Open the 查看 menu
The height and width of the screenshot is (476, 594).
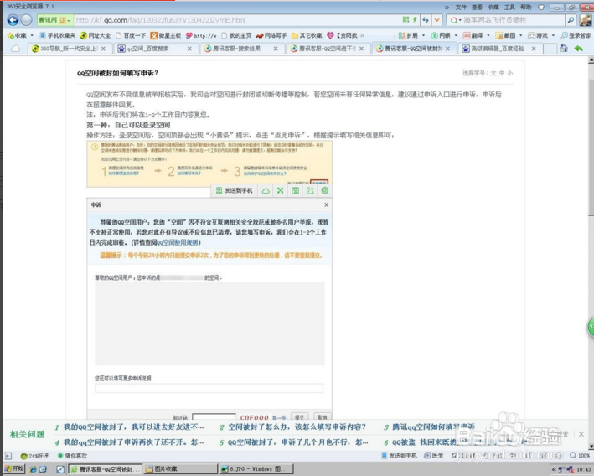(x=477, y=8)
